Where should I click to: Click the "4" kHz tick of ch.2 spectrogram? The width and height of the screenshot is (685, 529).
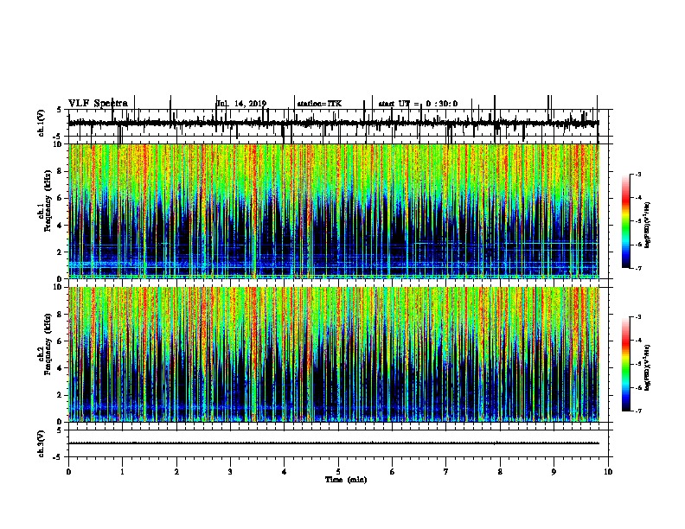click(x=61, y=368)
